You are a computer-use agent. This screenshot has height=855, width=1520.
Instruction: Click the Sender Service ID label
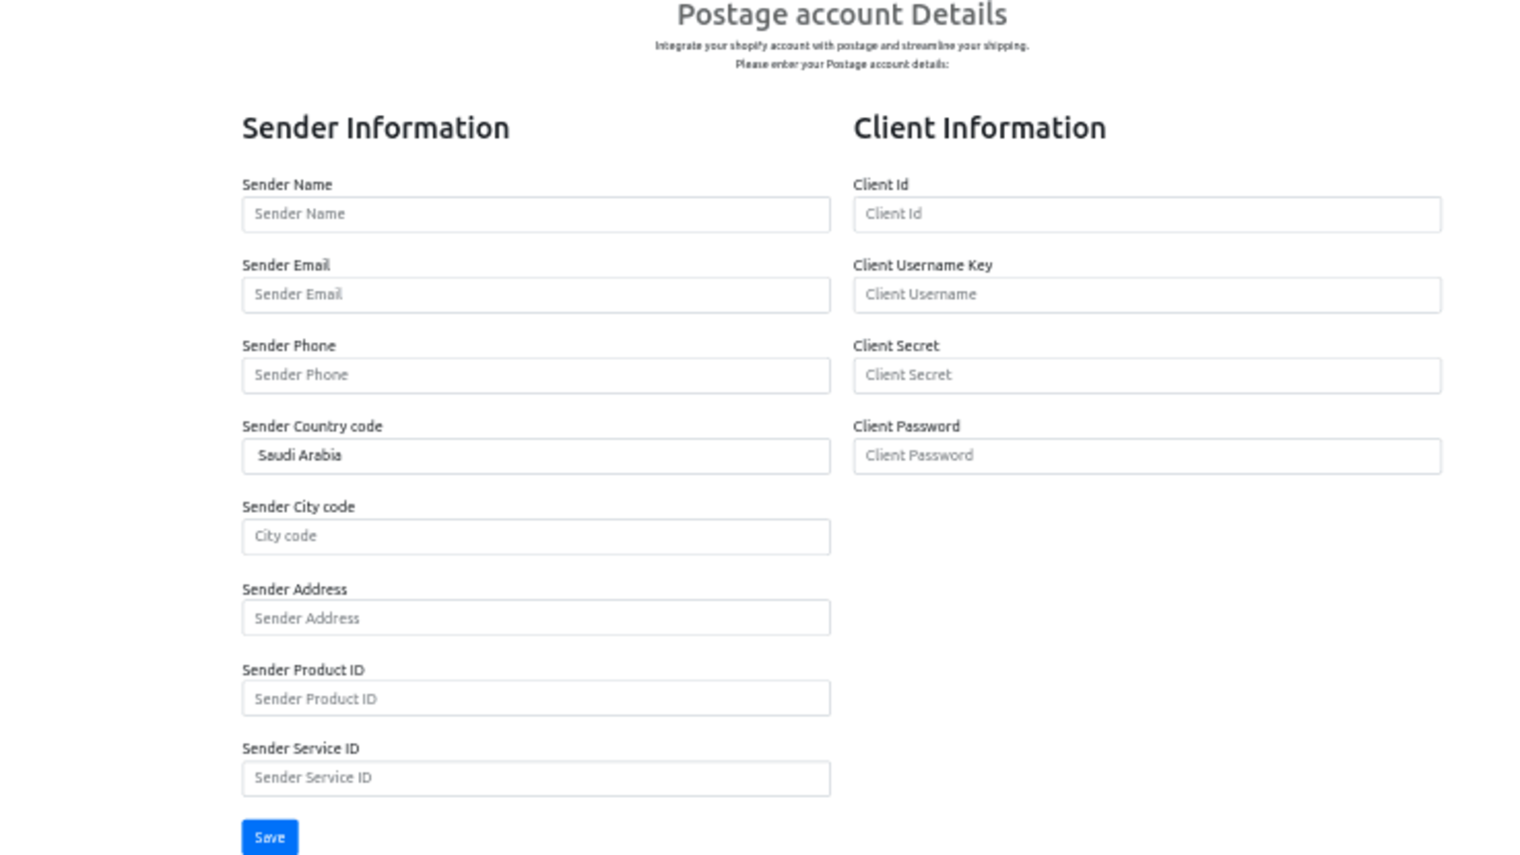[300, 749]
